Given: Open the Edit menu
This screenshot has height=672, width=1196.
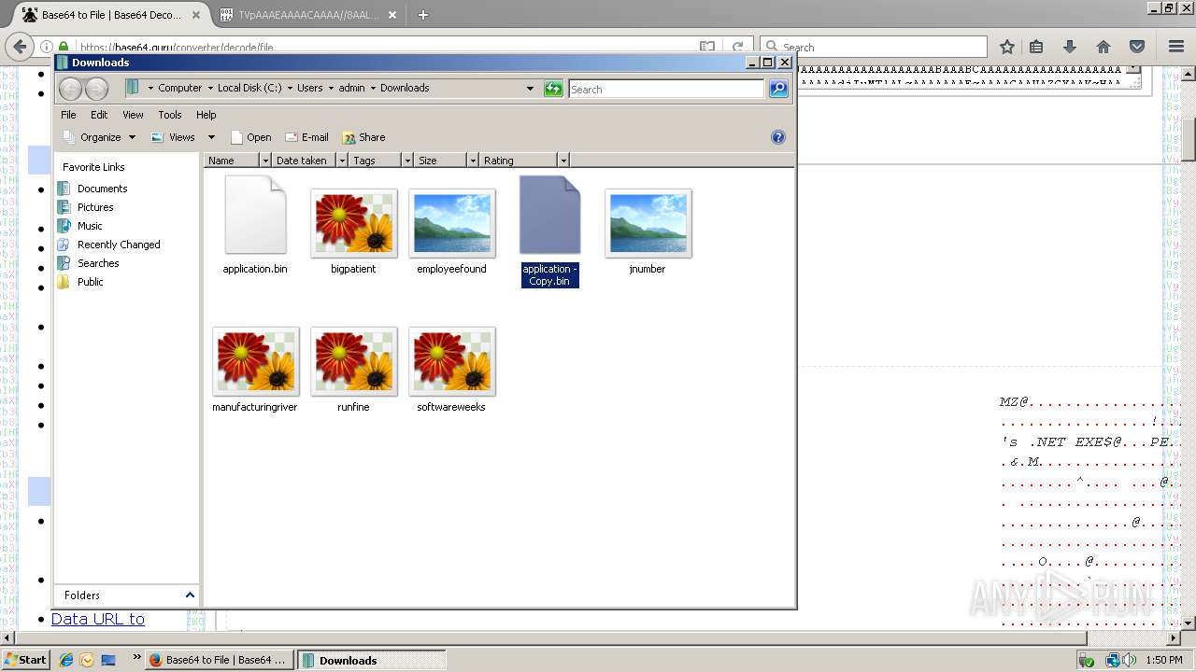Looking at the screenshot, I should click(99, 115).
